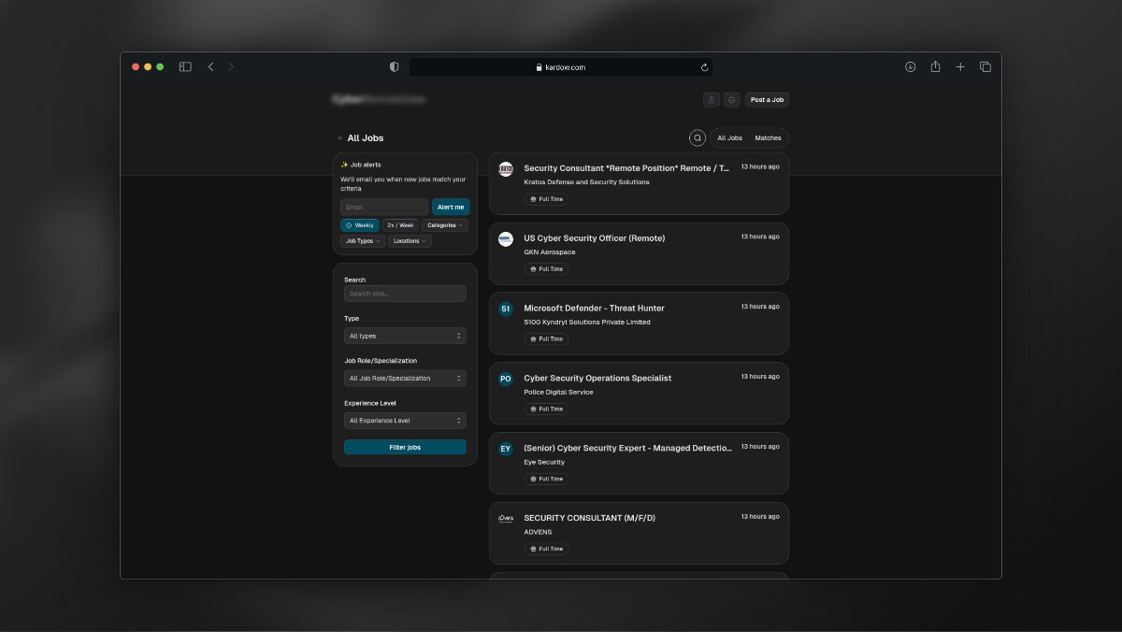Viewport: 1122px width, 632px height.
Task: Expand the Locations dropdown in Job alerts
Action: [x=410, y=241]
